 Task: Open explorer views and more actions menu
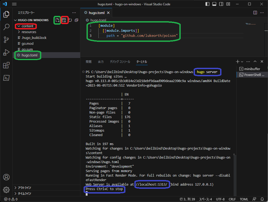pyautogui.click(x=74, y=13)
